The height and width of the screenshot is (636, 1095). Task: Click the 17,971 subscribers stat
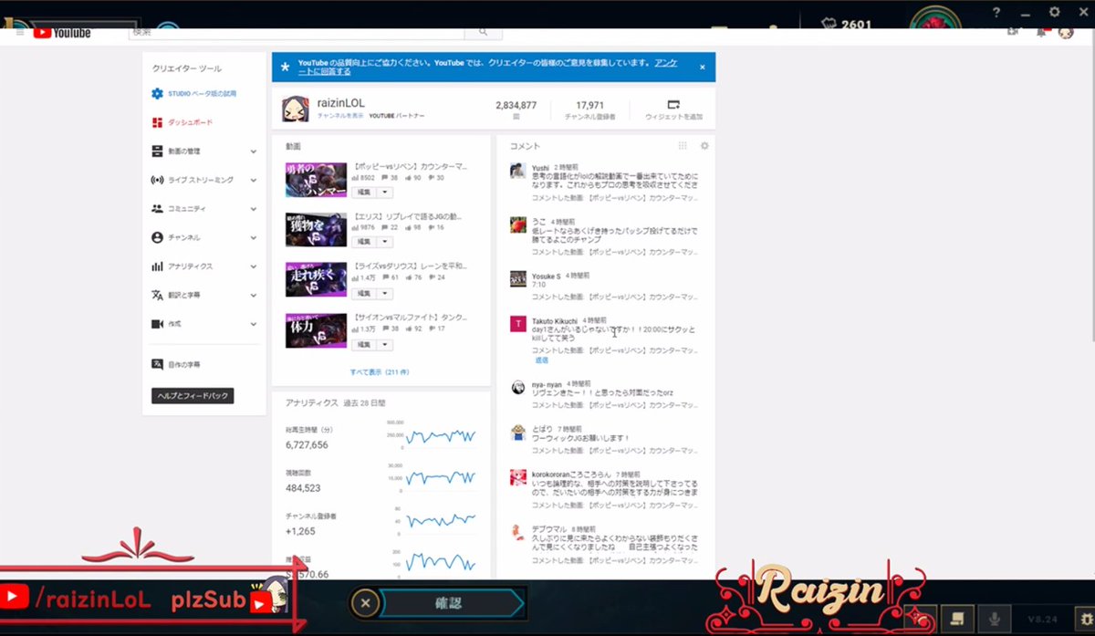tap(590, 105)
